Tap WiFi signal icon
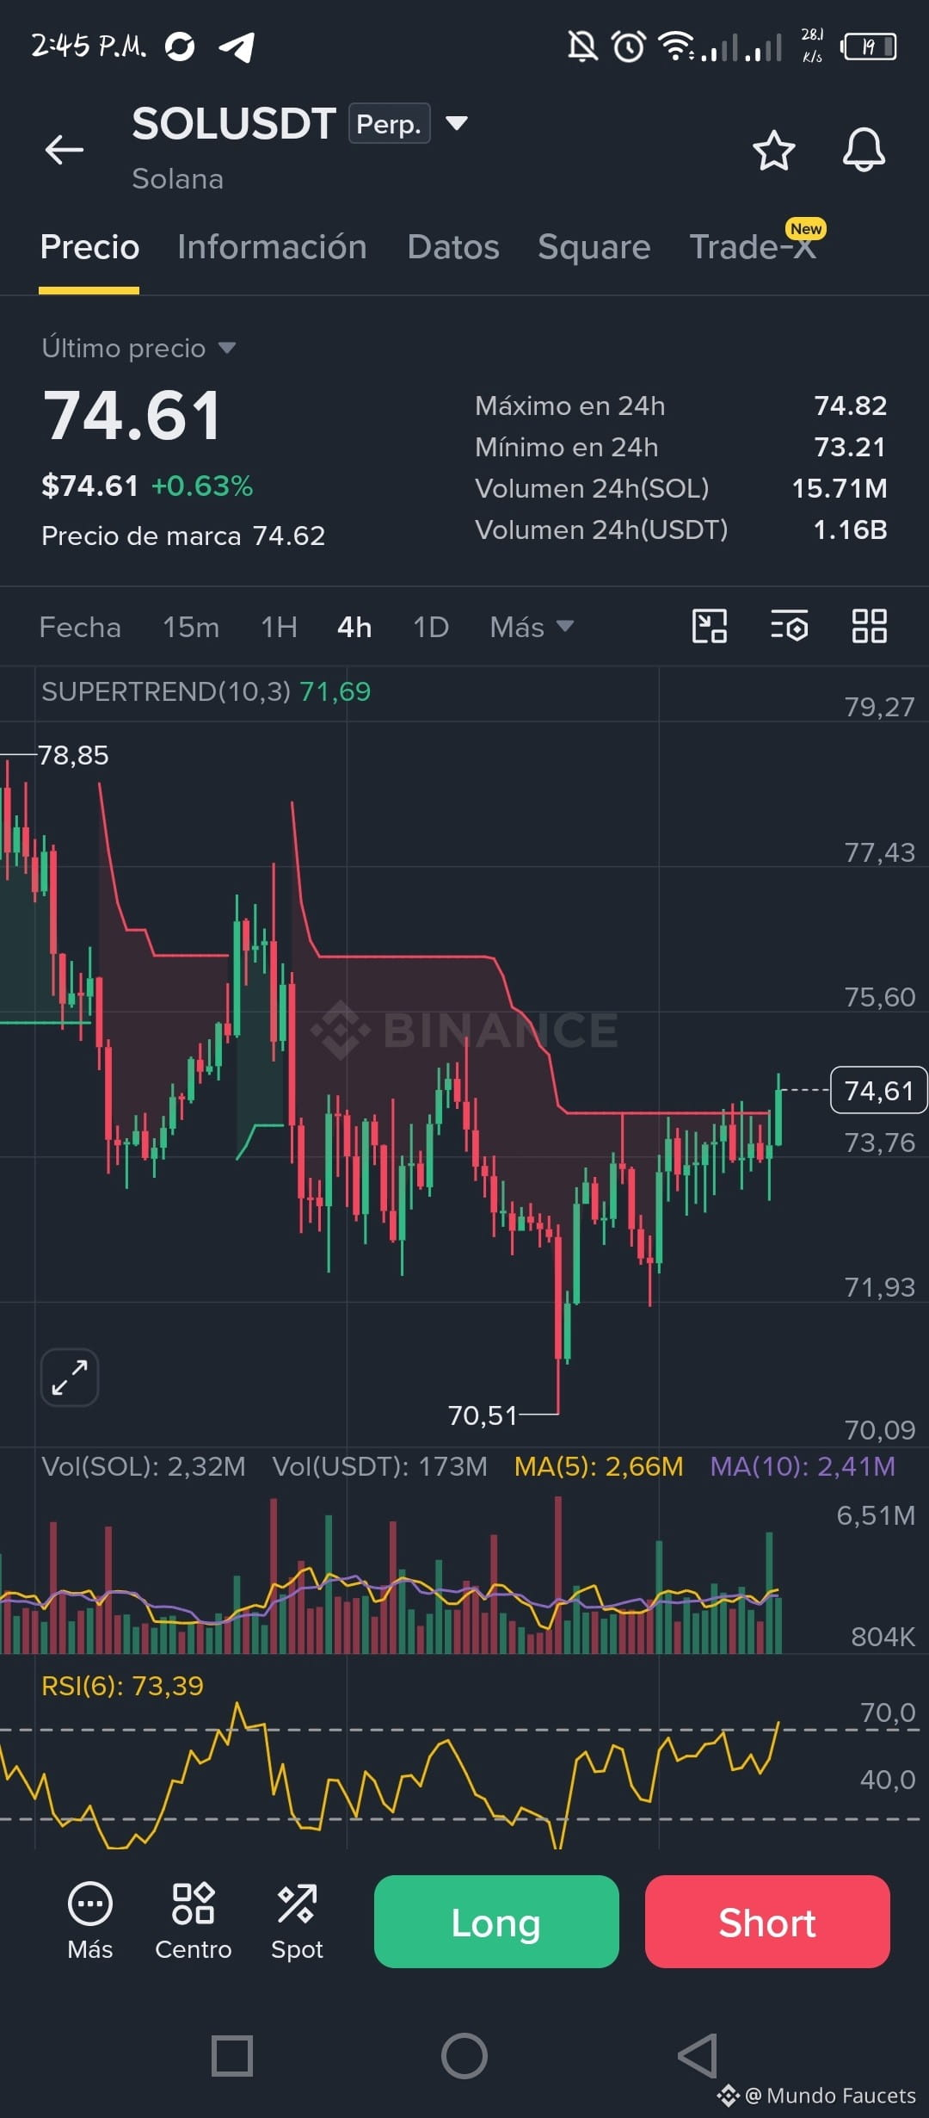This screenshot has height=2118, width=929. pos(676,46)
